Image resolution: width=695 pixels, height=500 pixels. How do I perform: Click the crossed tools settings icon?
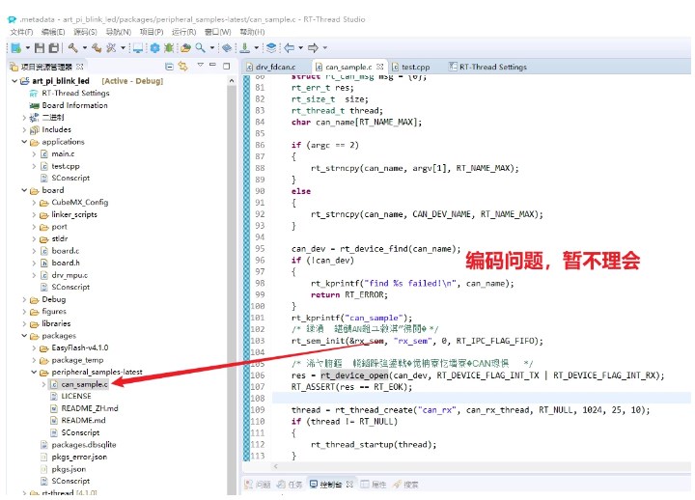111,48
